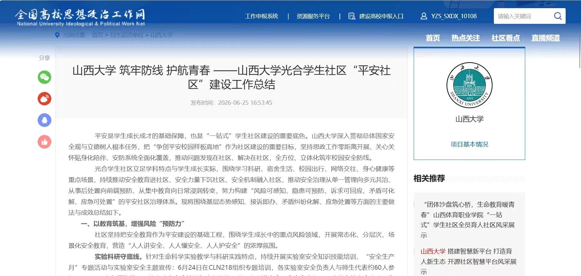Open account YZS_SXDX_10108
This screenshot has height=276, width=581.
click(454, 16)
